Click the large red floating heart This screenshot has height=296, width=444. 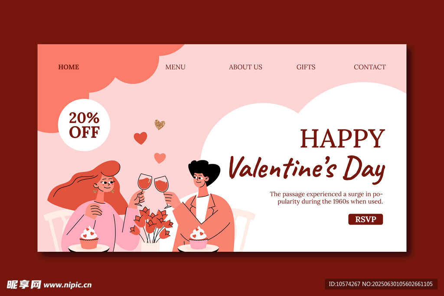click(140, 138)
